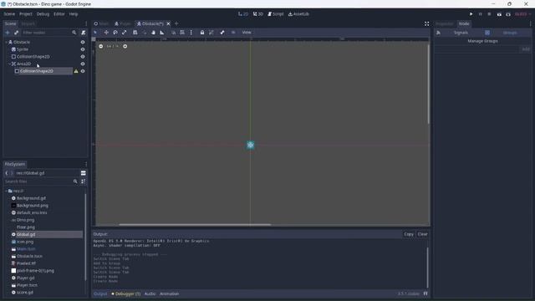Click the Filter nodes search field
This screenshot has height=301, width=535.
[49, 33]
